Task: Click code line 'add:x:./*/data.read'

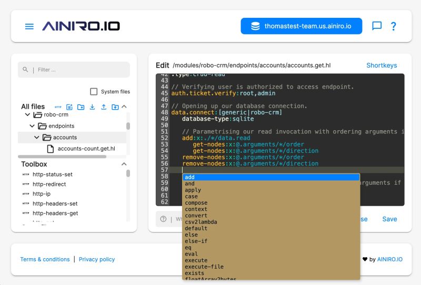Action: (x=216, y=138)
